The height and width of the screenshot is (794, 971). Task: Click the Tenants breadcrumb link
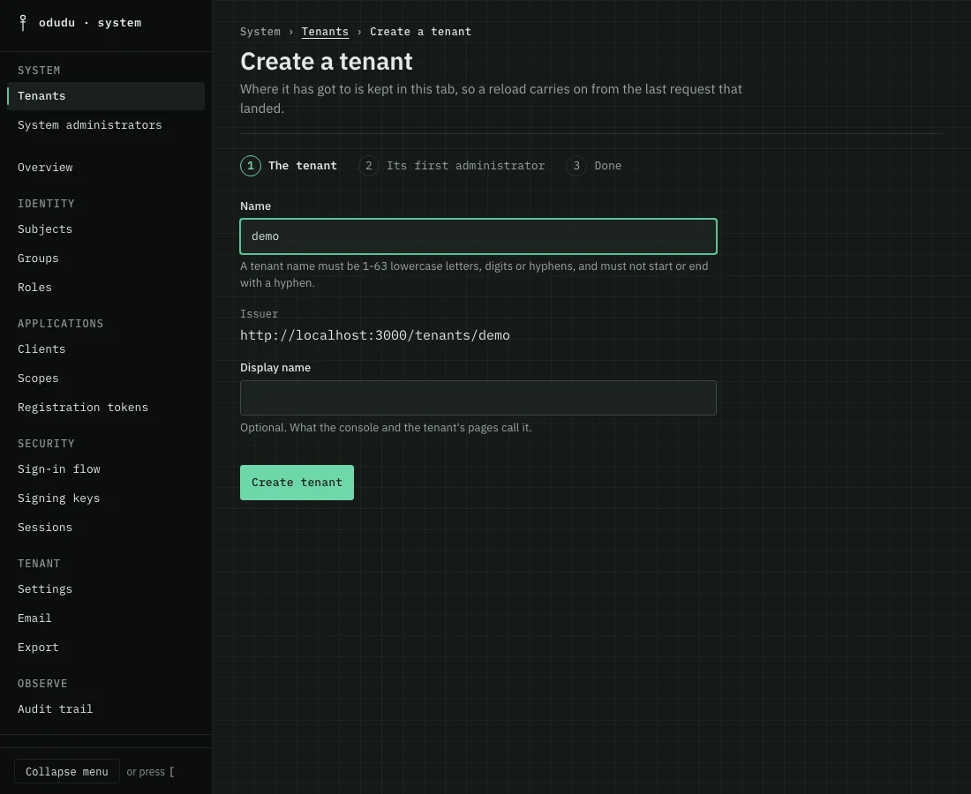pyautogui.click(x=325, y=32)
